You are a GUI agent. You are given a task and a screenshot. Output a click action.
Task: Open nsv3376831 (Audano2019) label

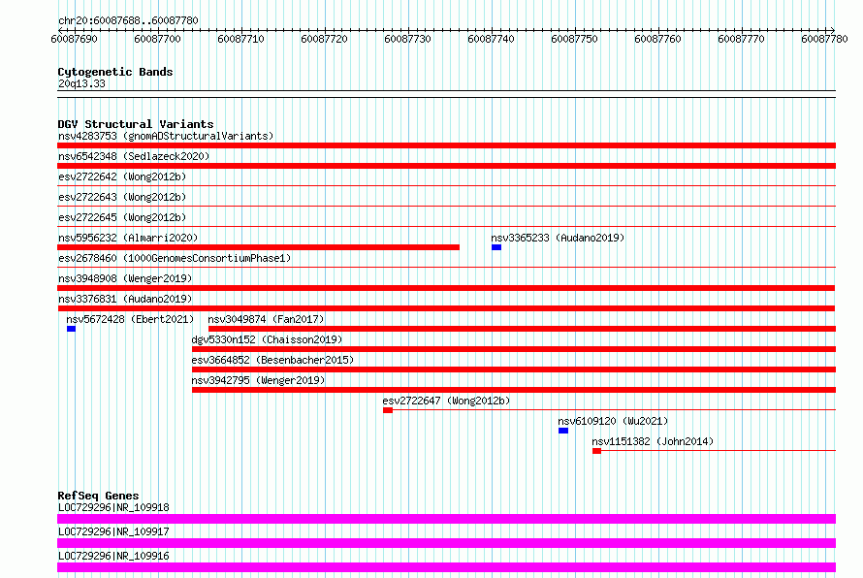pyautogui.click(x=125, y=299)
